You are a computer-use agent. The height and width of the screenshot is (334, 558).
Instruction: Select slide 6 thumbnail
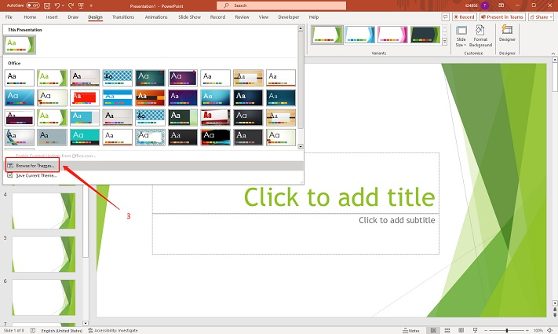[44, 297]
